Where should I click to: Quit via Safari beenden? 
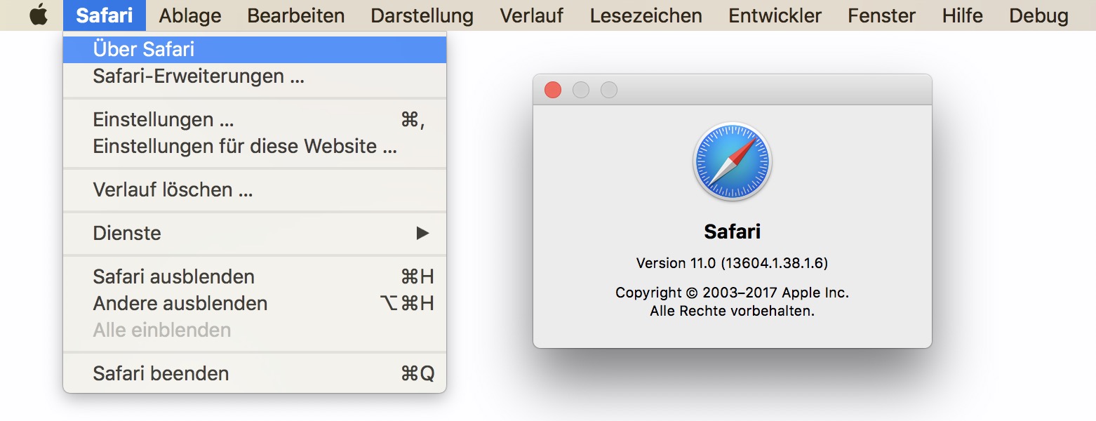tap(161, 373)
